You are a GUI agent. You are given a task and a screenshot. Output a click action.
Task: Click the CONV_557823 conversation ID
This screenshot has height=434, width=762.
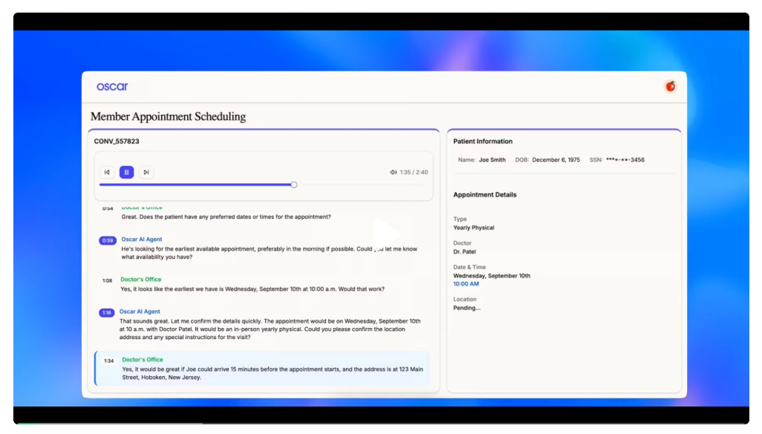click(x=117, y=141)
